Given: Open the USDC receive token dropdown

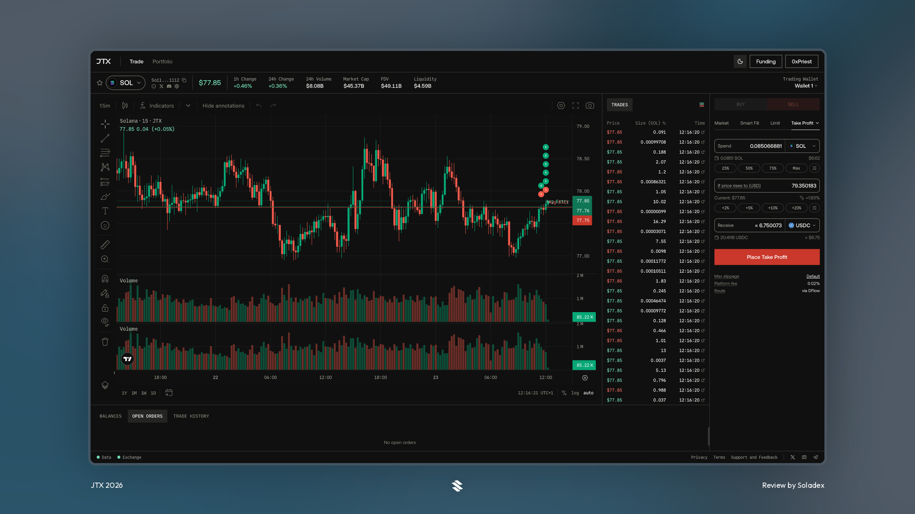Looking at the screenshot, I should tap(803, 226).
